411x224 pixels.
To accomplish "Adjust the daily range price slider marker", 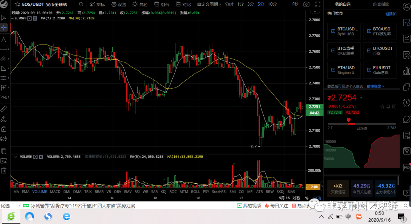I will point(348,120).
